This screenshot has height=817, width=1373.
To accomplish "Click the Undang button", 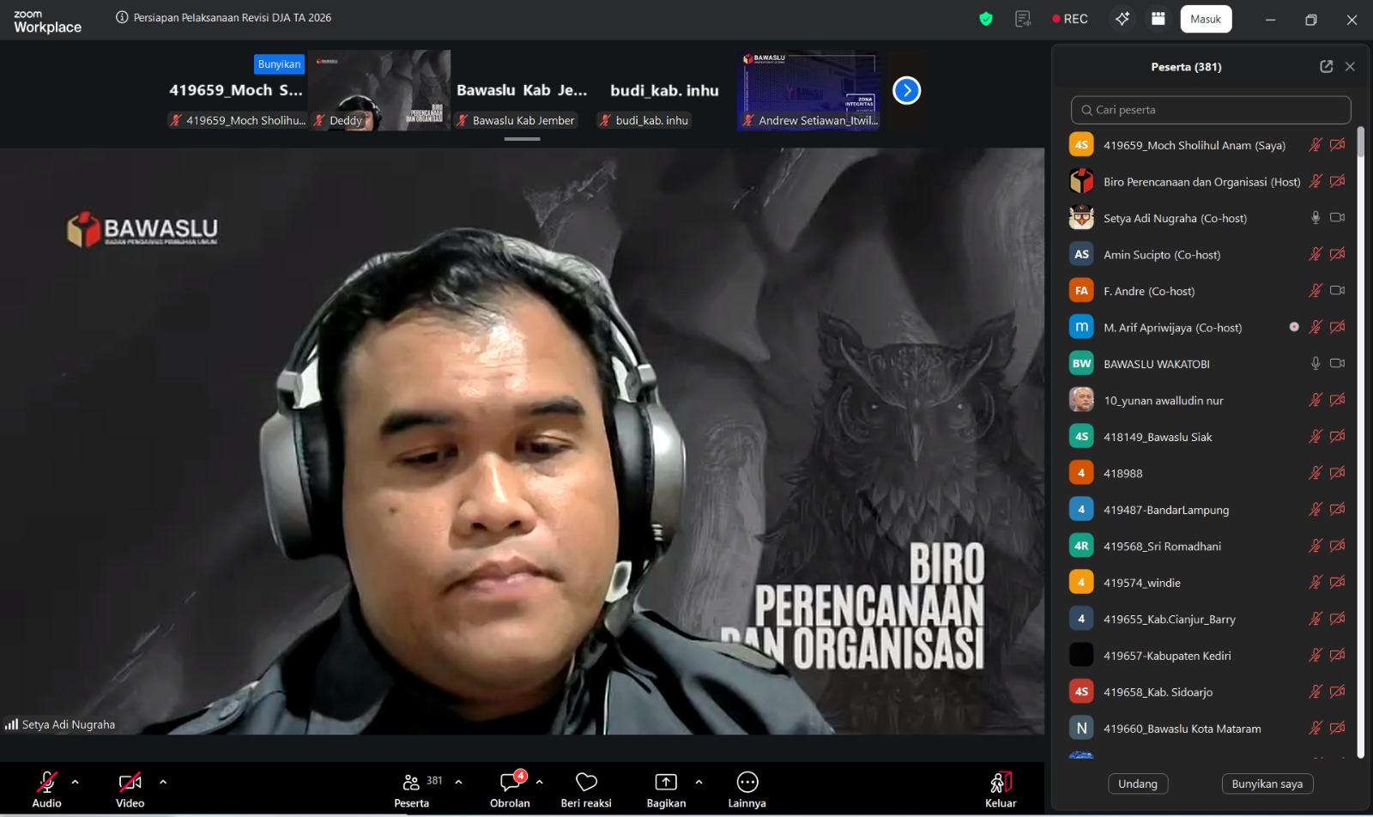I will (1138, 784).
